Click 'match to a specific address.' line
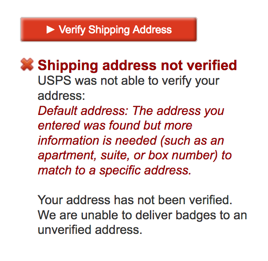This screenshot has width=268, height=261. 114,170
